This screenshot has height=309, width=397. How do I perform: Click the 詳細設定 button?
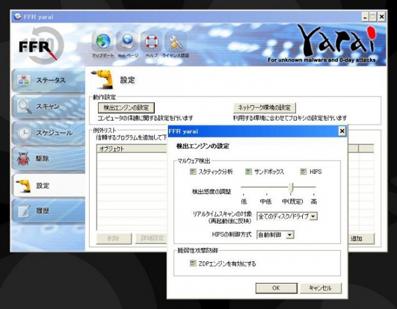point(151,239)
